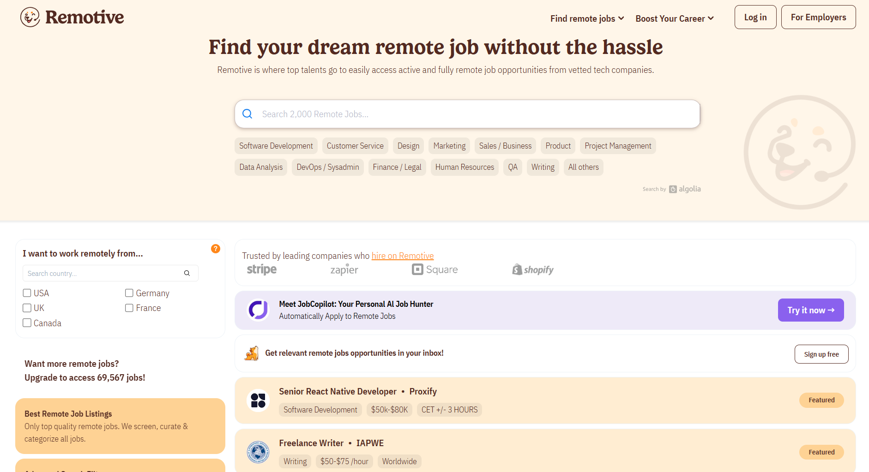Click the Stripe logo
This screenshot has height=472, width=869.
(262, 269)
